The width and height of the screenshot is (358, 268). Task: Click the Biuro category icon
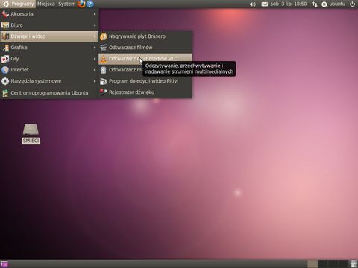click(5, 25)
